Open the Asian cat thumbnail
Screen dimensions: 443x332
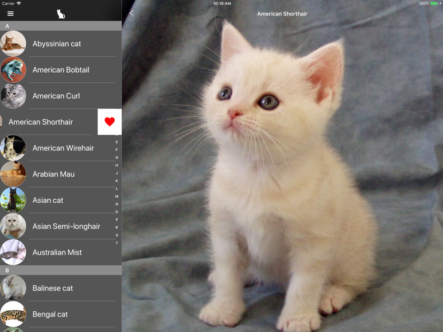tap(13, 200)
